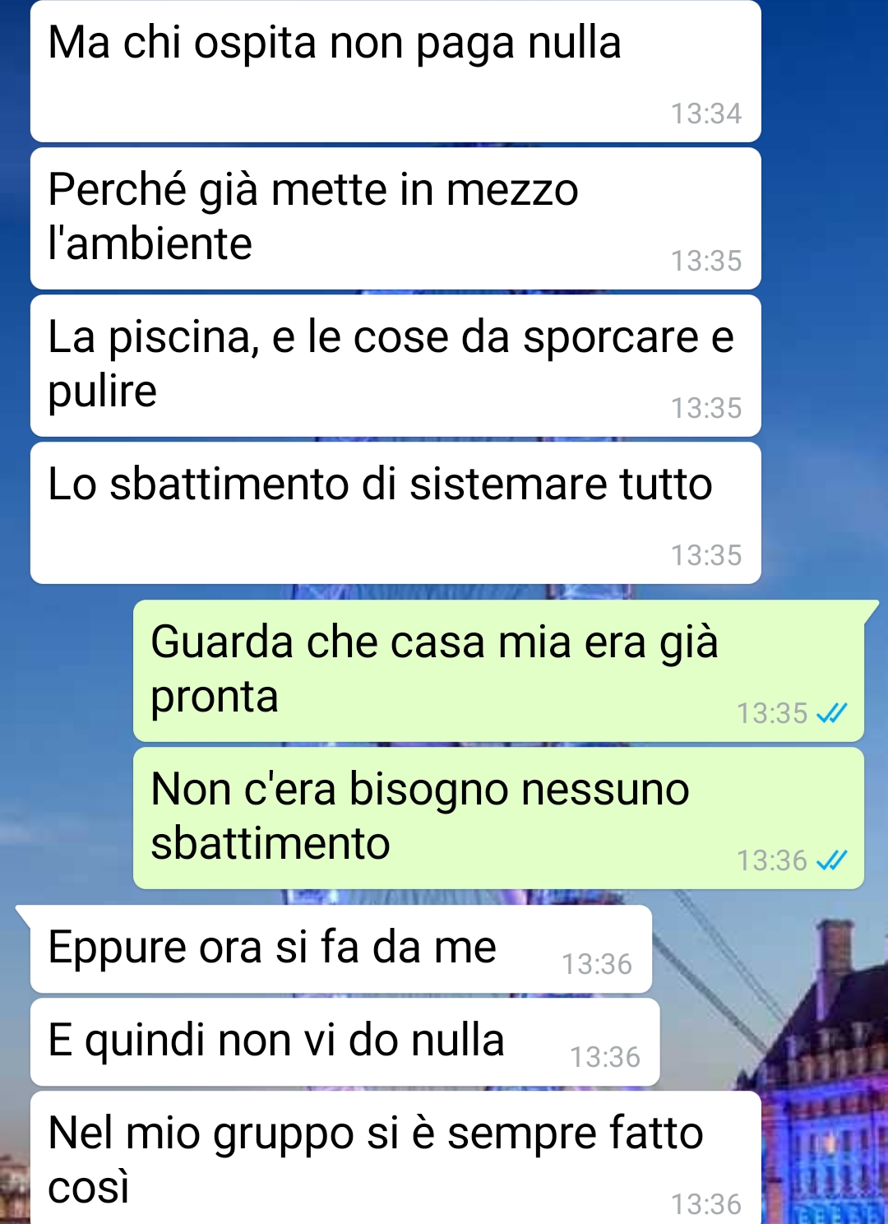The height and width of the screenshot is (1224, 888).
Task: Tap the 13:35 timestamp under 'Lo sbattimento di sistemare tutto'
Action: (706, 555)
